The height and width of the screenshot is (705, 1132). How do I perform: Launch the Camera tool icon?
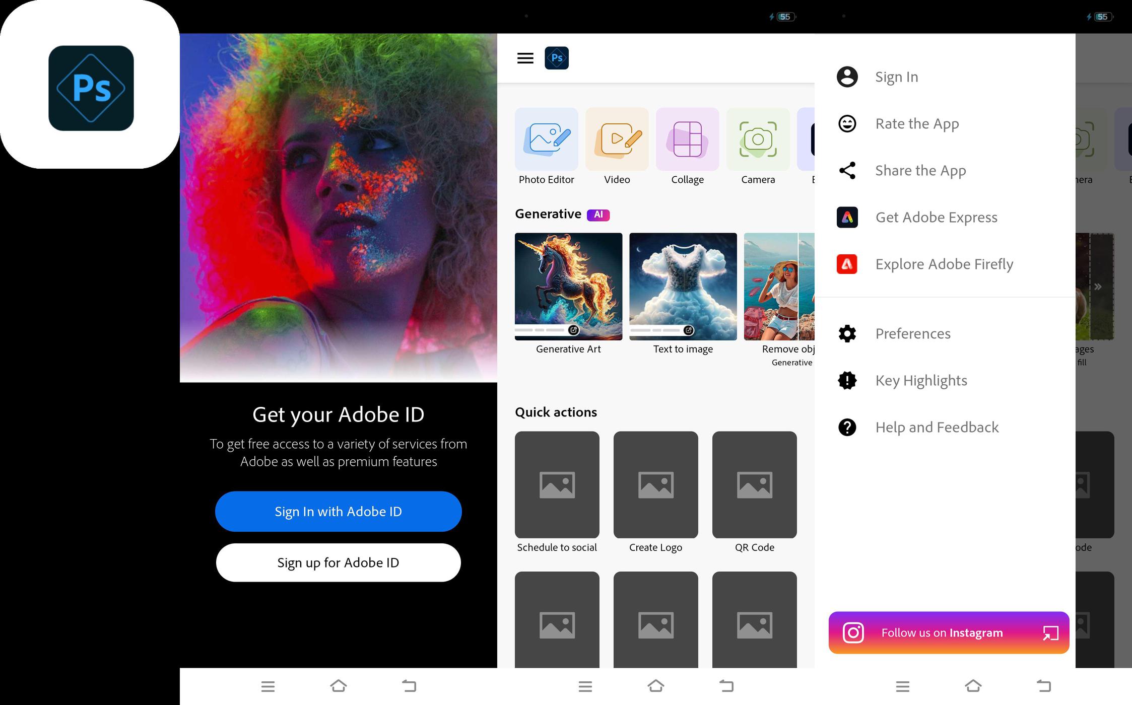tap(758, 139)
